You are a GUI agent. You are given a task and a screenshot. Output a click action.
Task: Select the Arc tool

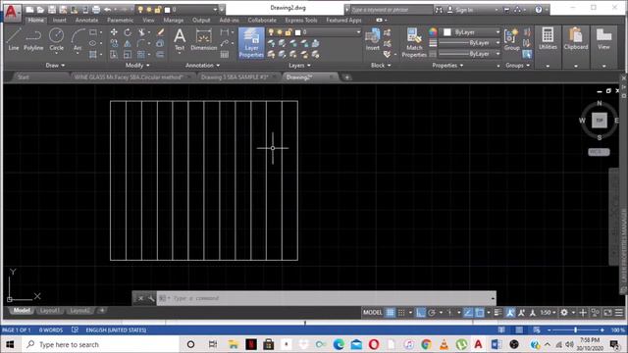pyautogui.click(x=78, y=39)
